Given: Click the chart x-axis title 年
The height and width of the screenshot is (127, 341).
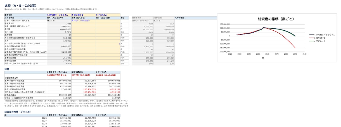Looking at the screenshot, I should tap(263, 58).
